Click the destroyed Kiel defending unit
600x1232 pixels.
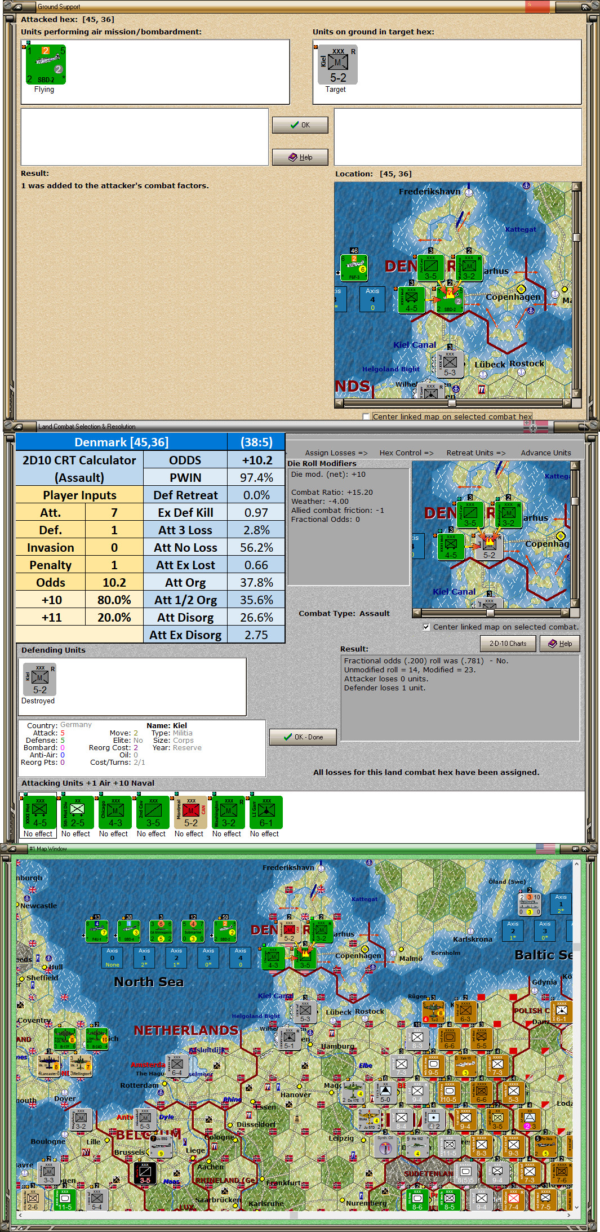pos(39,679)
